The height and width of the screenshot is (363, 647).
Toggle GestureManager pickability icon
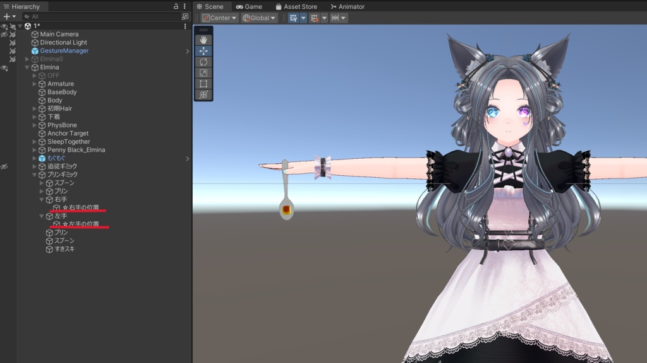coord(13,51)
